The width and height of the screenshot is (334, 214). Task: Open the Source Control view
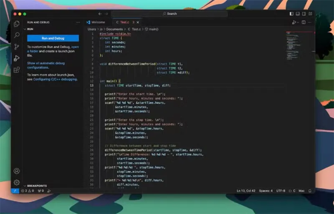(x=17, y=47)
